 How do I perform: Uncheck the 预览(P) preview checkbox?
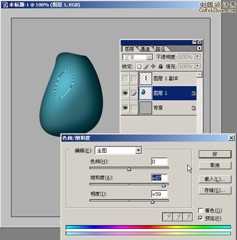201,218
